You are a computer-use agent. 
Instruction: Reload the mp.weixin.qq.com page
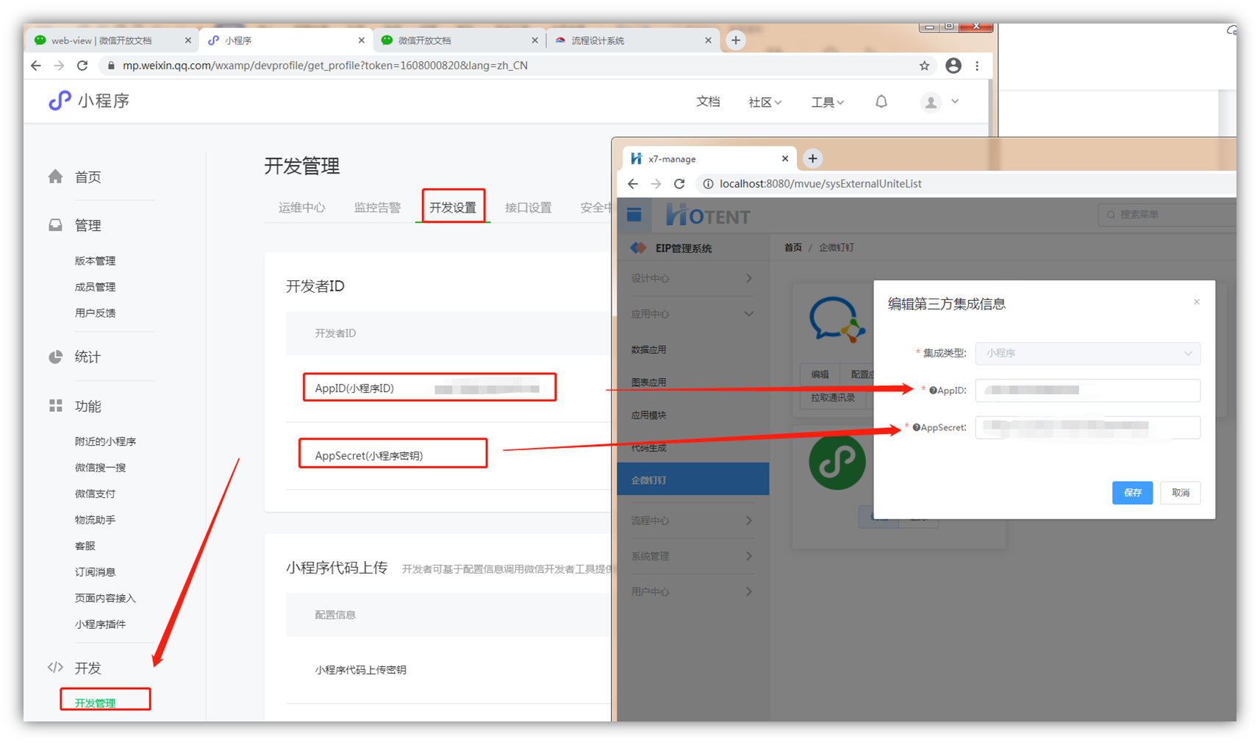click(82, 65)
